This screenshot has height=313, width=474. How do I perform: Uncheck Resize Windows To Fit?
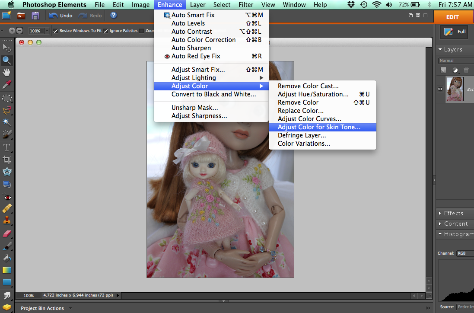pyautogui.click(x=55, y=31)
